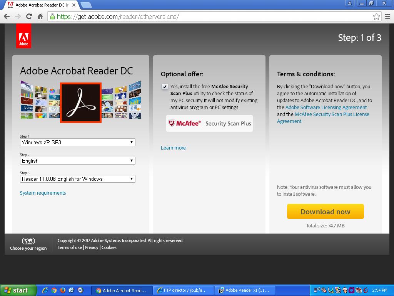Viewport: 394px width, 296px height.
Task: Click the red-and-white box tray icon
Action: (359, 291)
